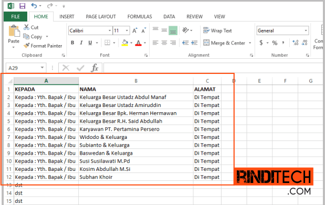Open Insert Function fx

95,68
